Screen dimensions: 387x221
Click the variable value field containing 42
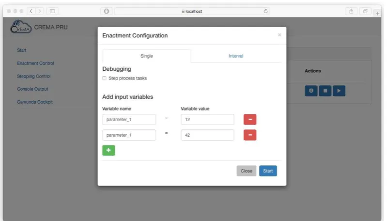coord(207,135)
